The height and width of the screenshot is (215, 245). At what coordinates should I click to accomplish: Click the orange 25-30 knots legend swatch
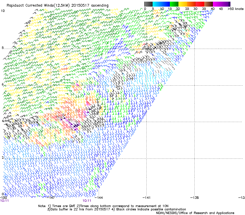(191, 4)
